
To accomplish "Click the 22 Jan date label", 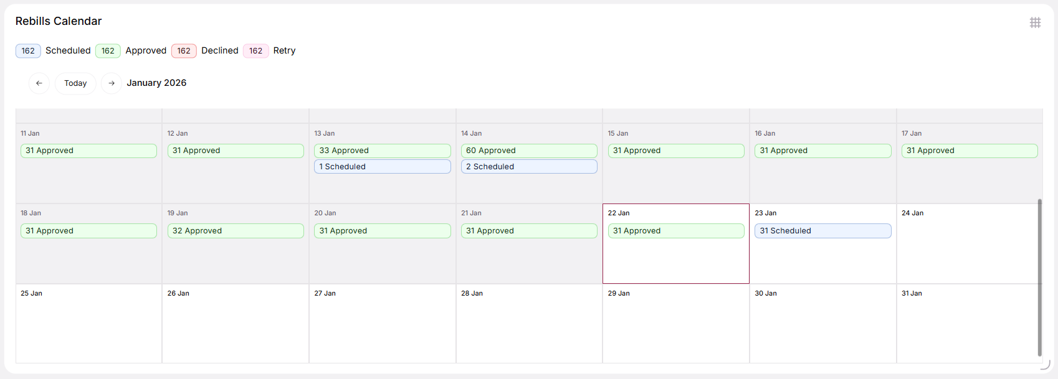I will pos(619,213).
